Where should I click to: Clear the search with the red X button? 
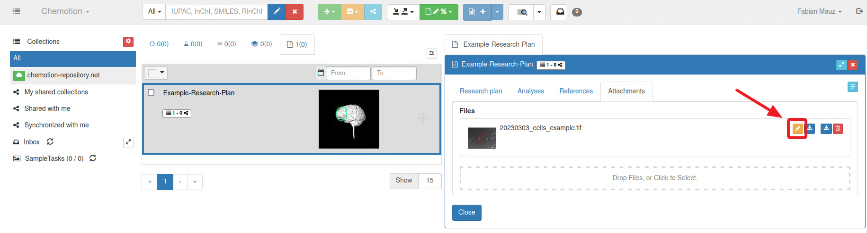pyautogui.click(x=295, y=11)
